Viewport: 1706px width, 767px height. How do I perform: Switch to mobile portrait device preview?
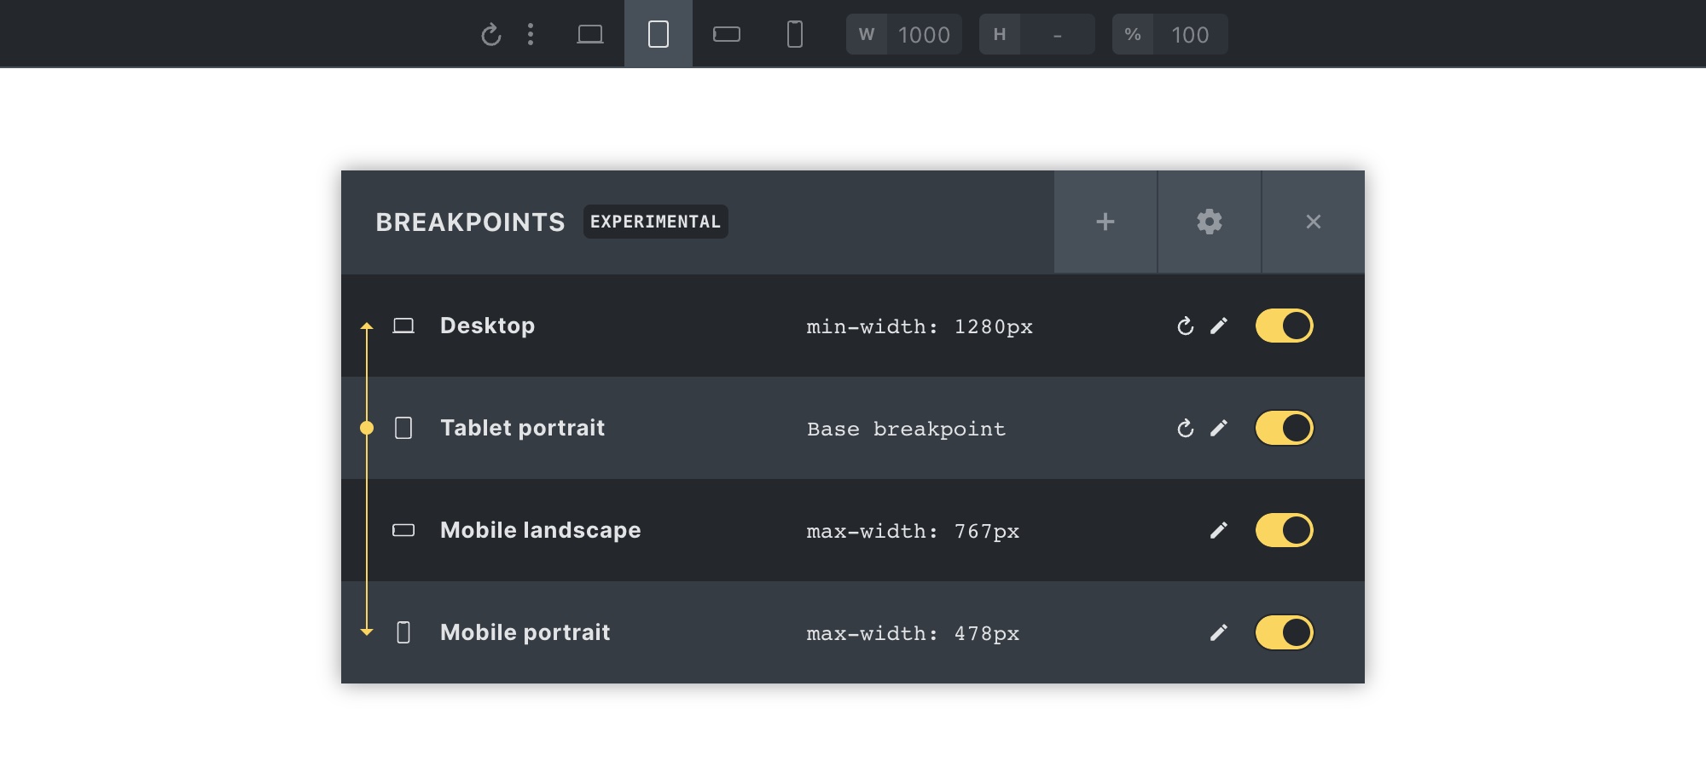click(x=795, y=34)
